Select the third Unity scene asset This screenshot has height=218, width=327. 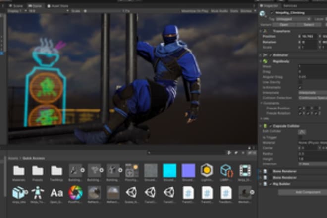169,192
